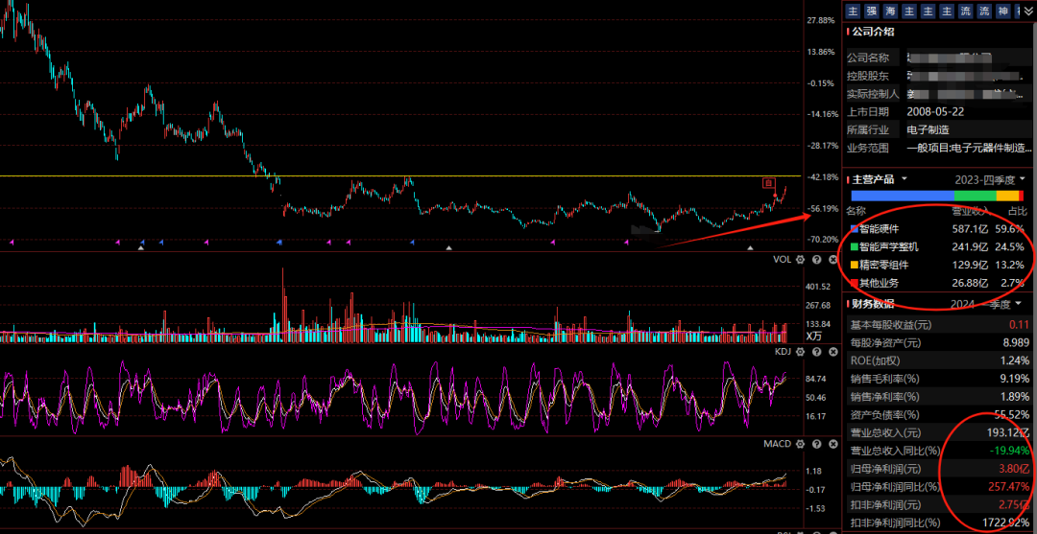Expand more tabs with the double-chevron
The width and height of the screenshot is (1037, 534).
1027,11
